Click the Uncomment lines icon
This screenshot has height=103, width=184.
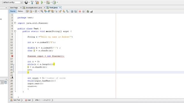click(91, 11)
